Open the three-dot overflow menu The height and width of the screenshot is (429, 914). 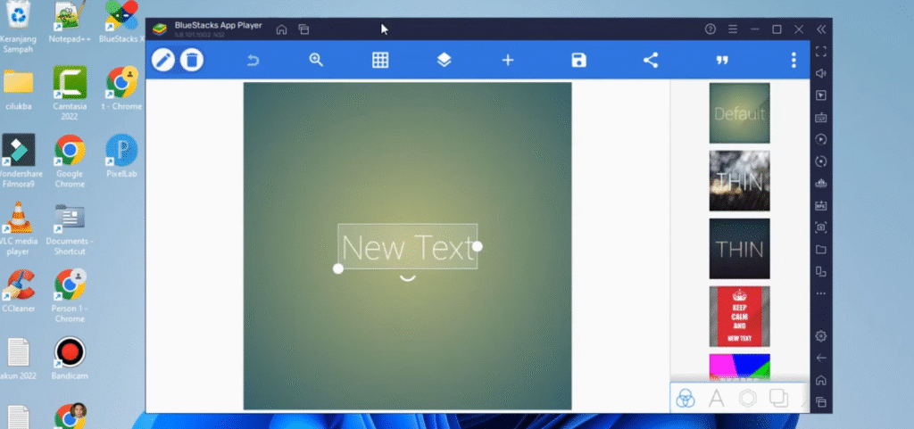(794, 60)
